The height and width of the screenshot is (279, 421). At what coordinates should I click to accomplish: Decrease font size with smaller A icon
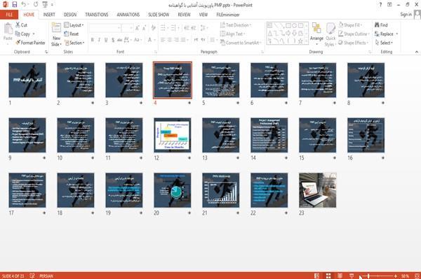pos(145,28)
